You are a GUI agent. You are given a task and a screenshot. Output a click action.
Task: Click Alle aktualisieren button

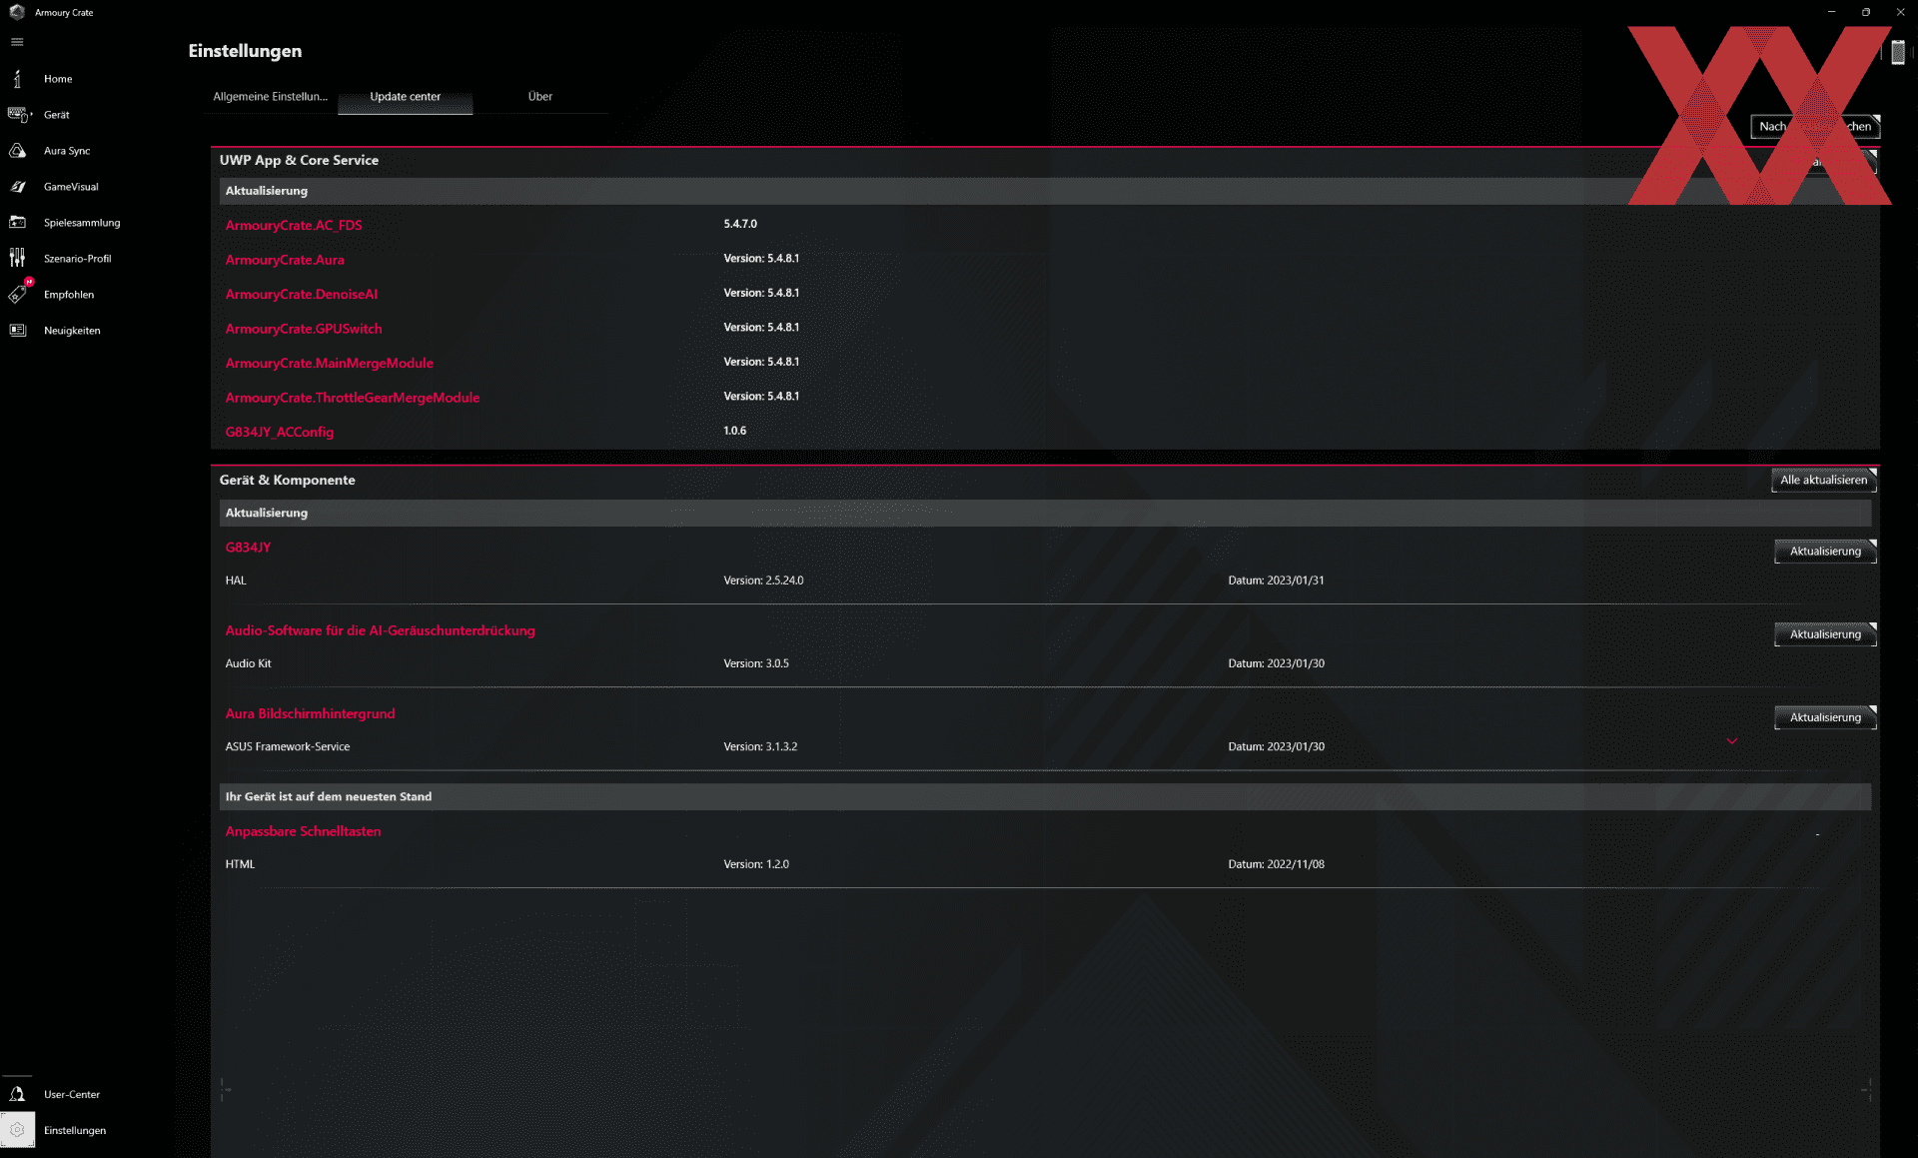(1823, 481)
